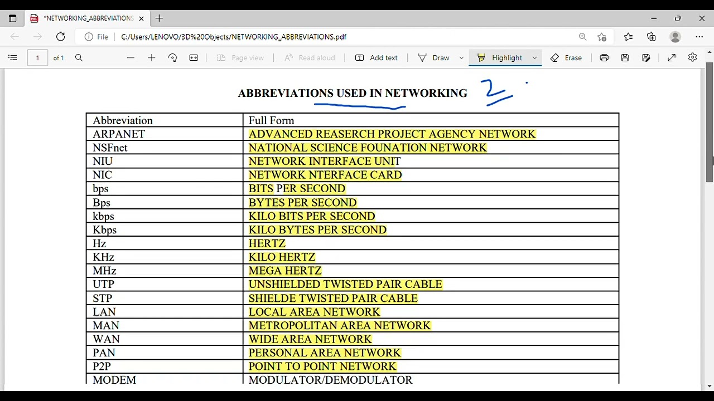Image resolution: width=714 pixels, height=401 pixels.
Task: Toggle the Highlight tool
Action: [500, 58]
